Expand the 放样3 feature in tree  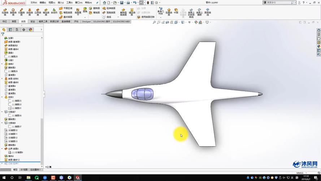pos(2,97)
